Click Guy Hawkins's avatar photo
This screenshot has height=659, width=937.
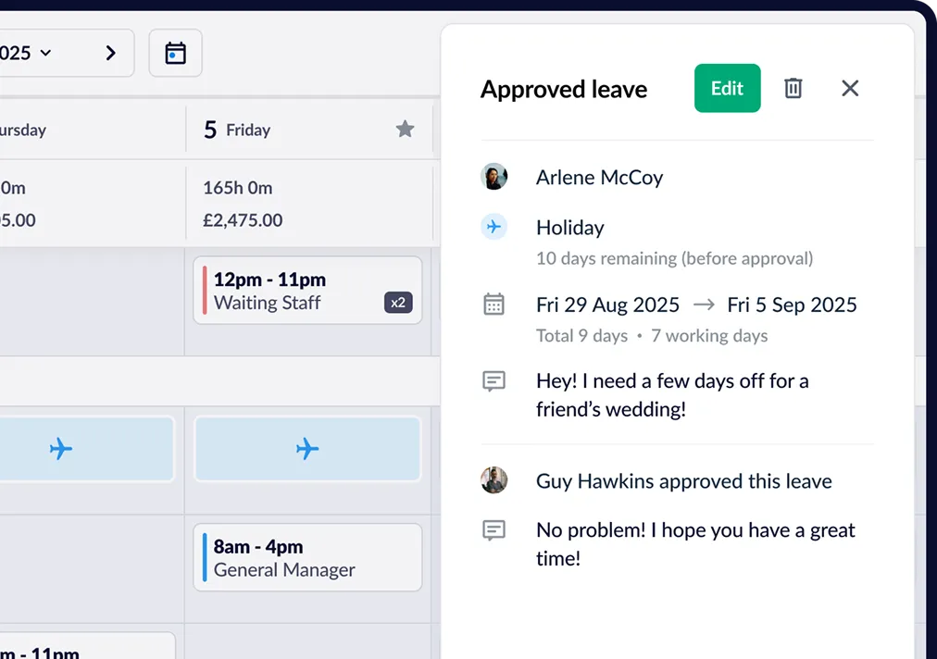point(493,480)
